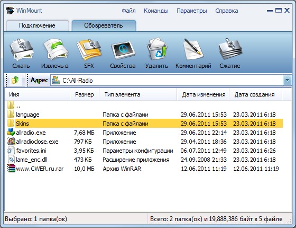Show Свойства properties icon
Viewport: 296px width, 228px height.
pos(123,50)
